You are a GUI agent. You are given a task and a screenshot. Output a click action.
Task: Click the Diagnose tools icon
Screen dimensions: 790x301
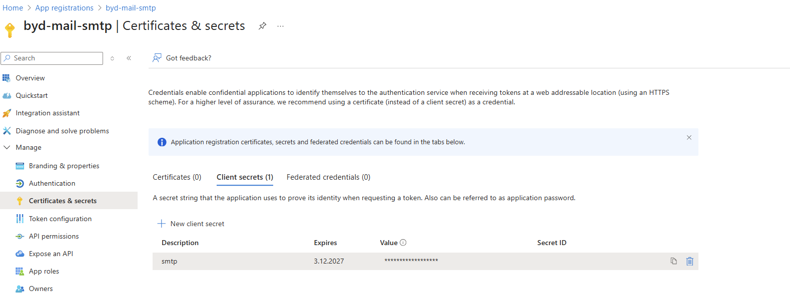point(7,131)
